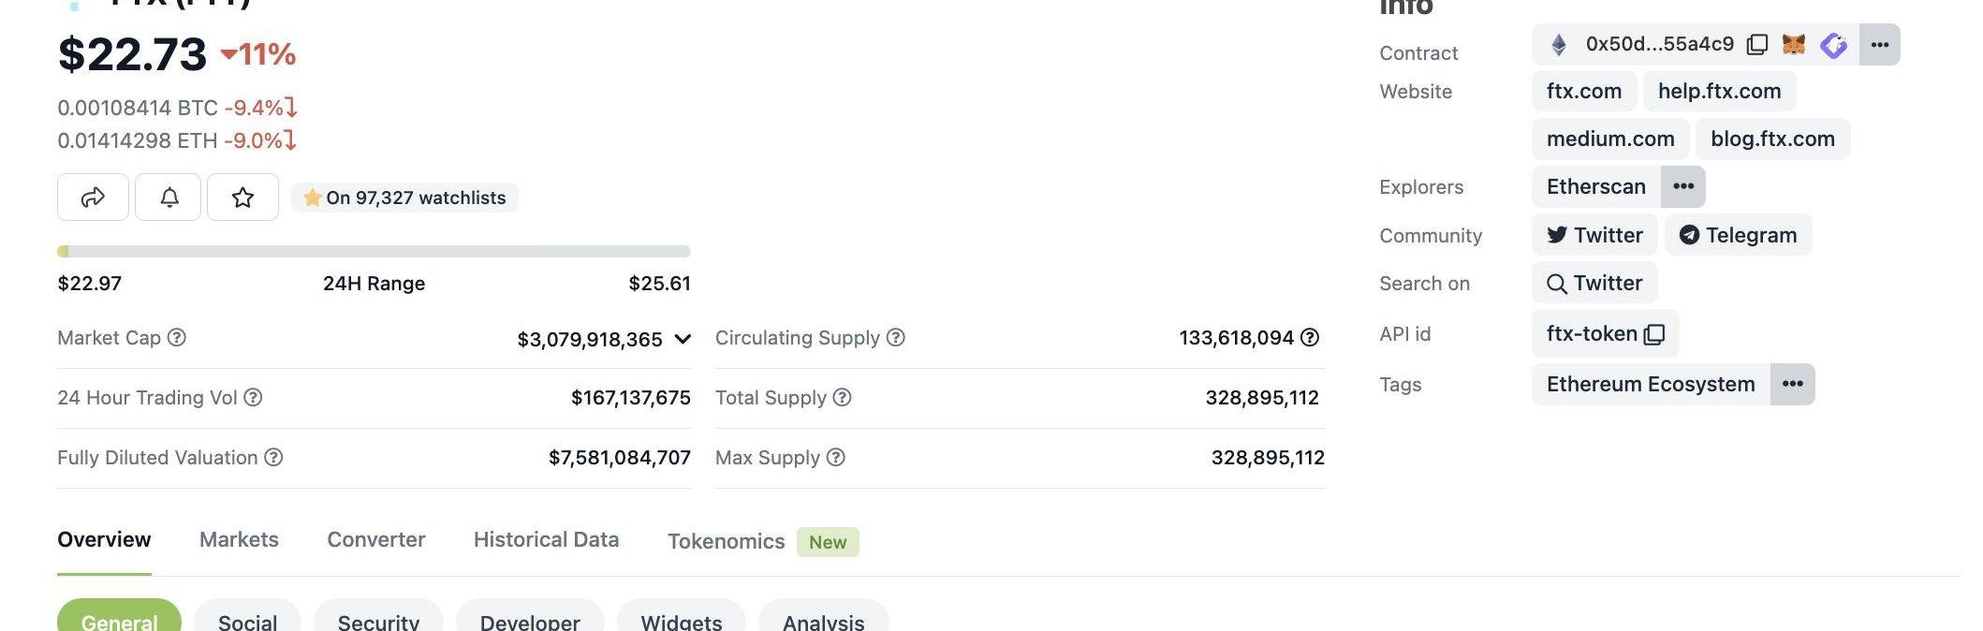Expand the Market Cap chevron dropdown
Image resolution: width=1983 pixels, height=631 pixels.
683,339
